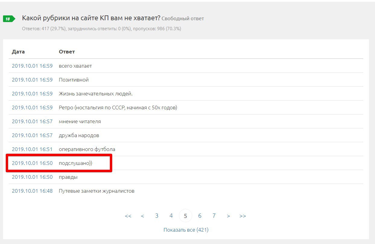This screenshot has width=375, height=244.
Task: Jump to last page with >> arrow
Action: pos(243,216)
